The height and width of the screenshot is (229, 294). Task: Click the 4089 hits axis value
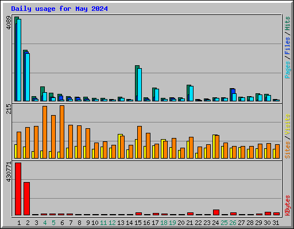[9, 23]
